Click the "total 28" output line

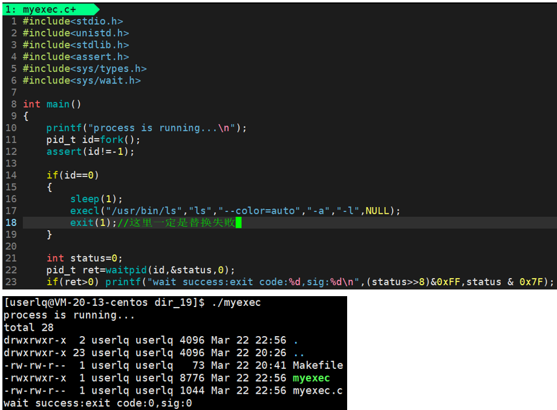(x=28, y=328)
